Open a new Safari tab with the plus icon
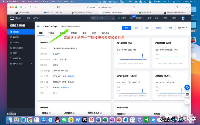The width and height of the screenshot is (200, 125). pyautogui.click(x=182, y=7)
